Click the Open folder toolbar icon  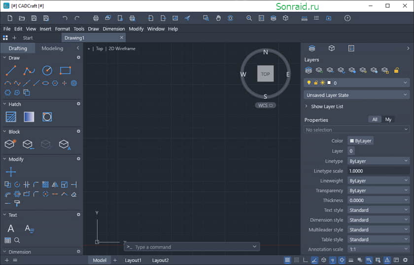[22, 18]
